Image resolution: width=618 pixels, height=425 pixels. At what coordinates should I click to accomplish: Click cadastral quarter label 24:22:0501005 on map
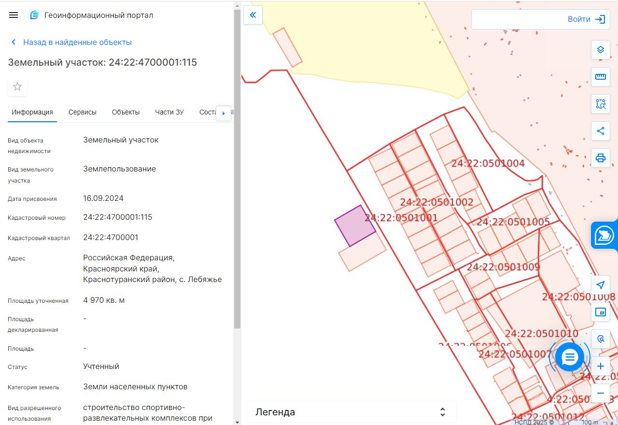[x=513, y=222]
